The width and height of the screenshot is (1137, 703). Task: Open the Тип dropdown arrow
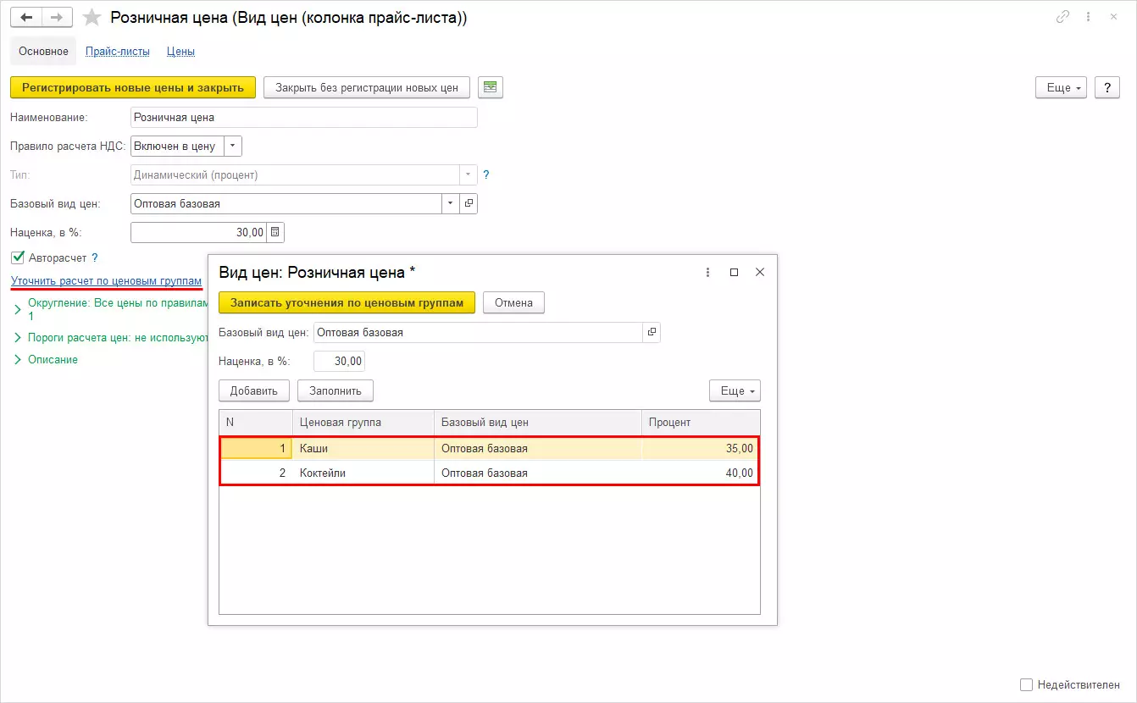pos(469,174)
